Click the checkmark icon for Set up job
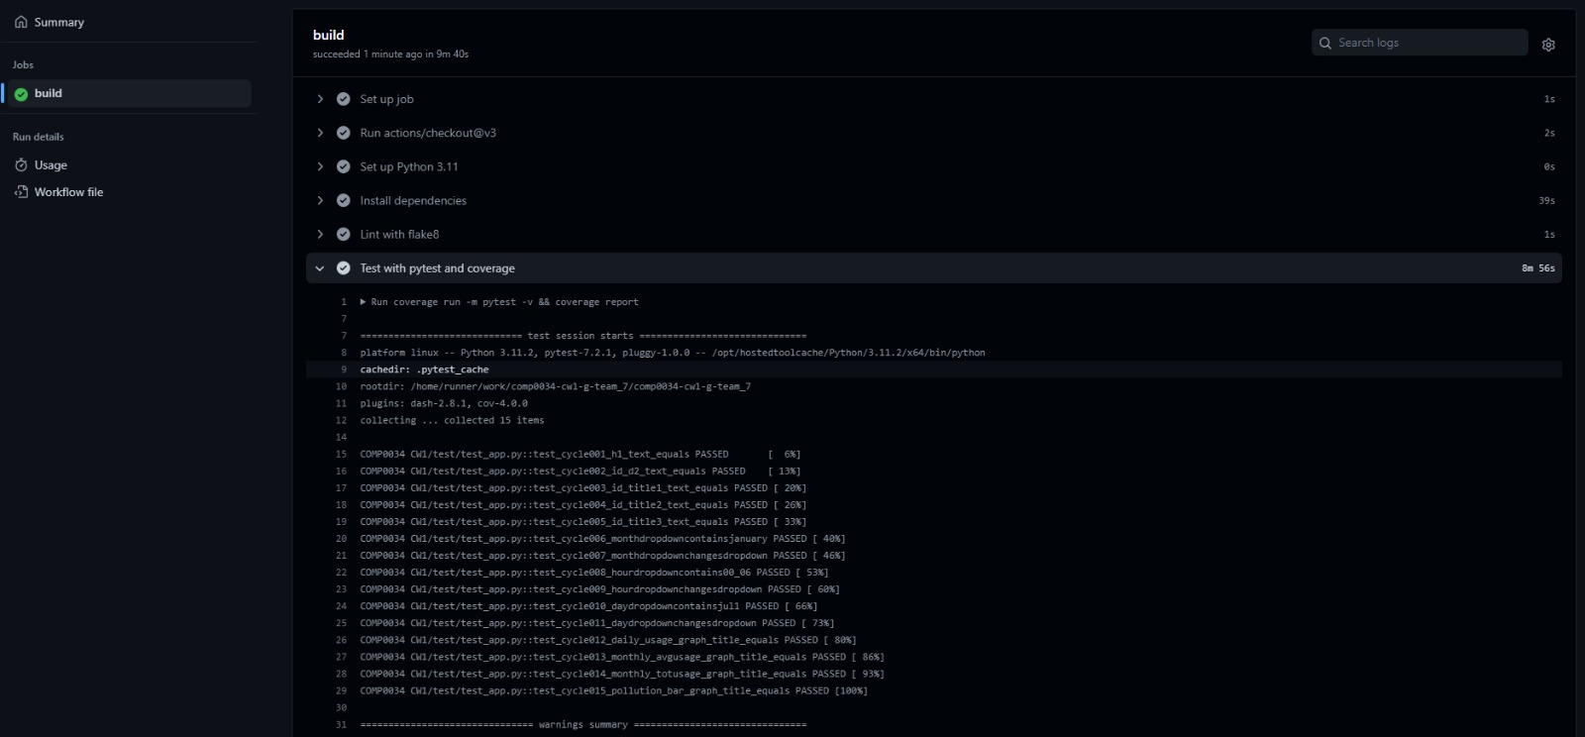Screen dimensions: 1585x737 coord(344,99)
